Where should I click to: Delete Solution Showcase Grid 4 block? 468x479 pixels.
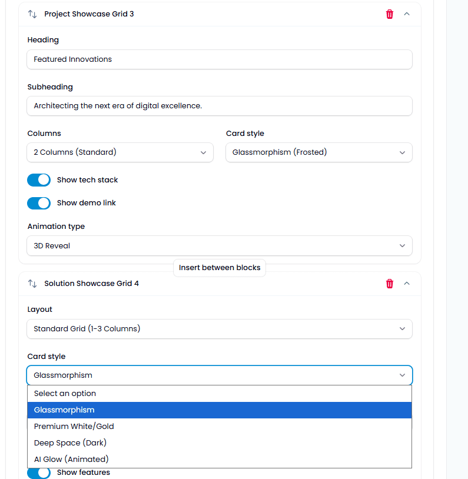pos(390,284)
